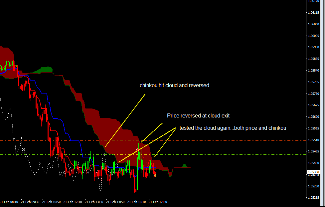Image resolution: width=325 pixels, height=207 pixels.
Task: Click the current price label 1.05358
Action: pos(313,172)
